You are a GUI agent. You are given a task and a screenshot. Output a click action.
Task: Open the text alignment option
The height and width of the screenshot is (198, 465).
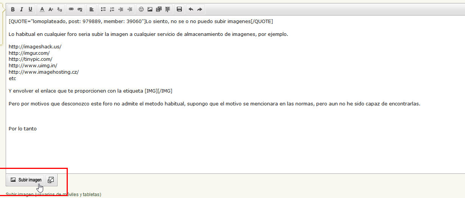pos(92,9)
